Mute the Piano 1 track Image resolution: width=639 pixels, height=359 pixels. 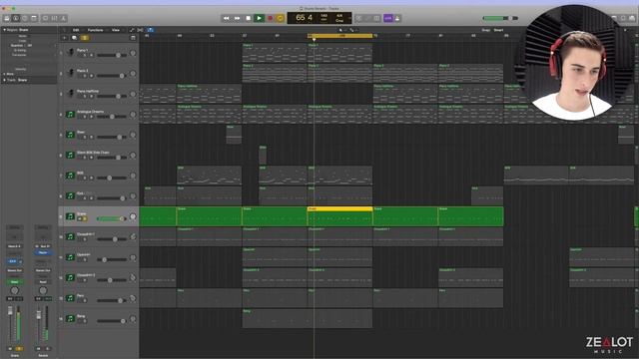[x=80, y=56]
